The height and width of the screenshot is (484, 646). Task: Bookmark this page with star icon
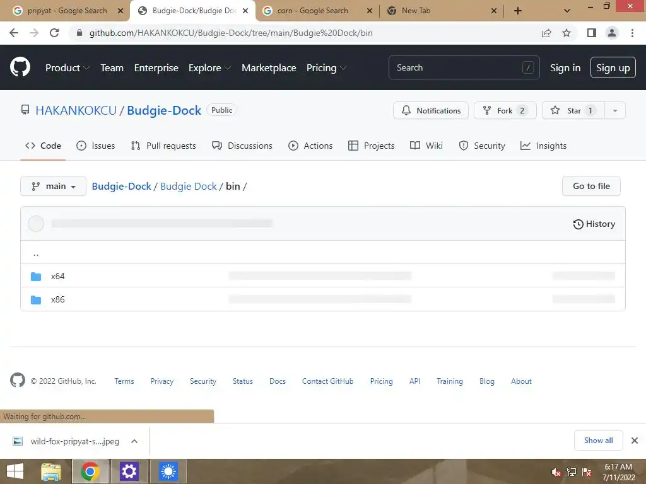coord(567,33)
